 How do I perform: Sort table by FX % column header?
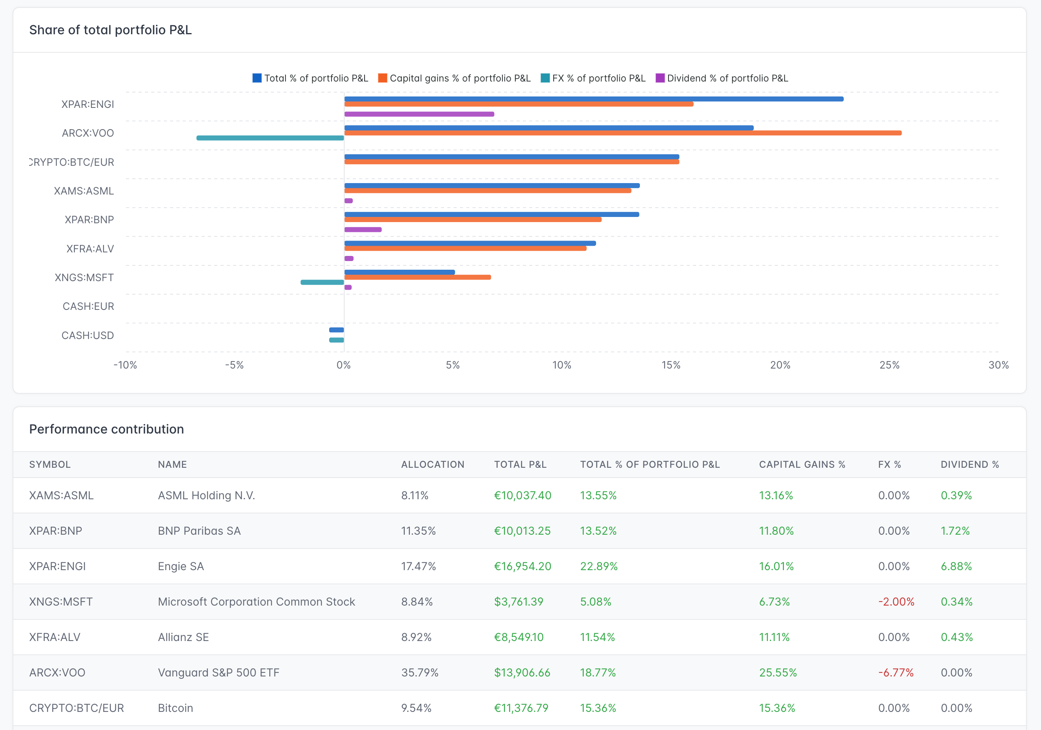tap(889, 464)
